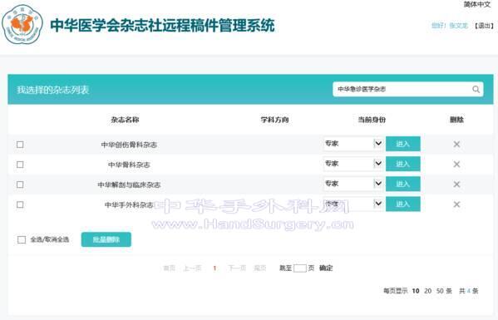
Task: Open identity dropdown for 中华解剖与临床杂志
Action: point(353,184)
